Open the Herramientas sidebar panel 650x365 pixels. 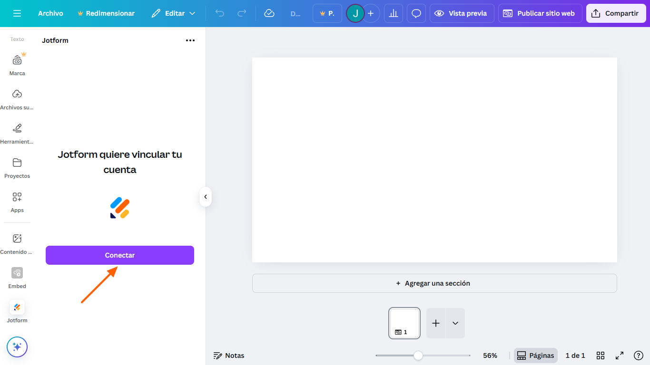(17, 133)
